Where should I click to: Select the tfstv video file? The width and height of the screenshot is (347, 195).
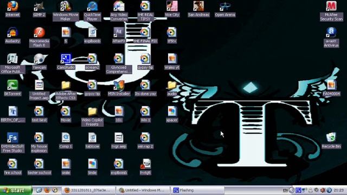click(x=172, y=35)
